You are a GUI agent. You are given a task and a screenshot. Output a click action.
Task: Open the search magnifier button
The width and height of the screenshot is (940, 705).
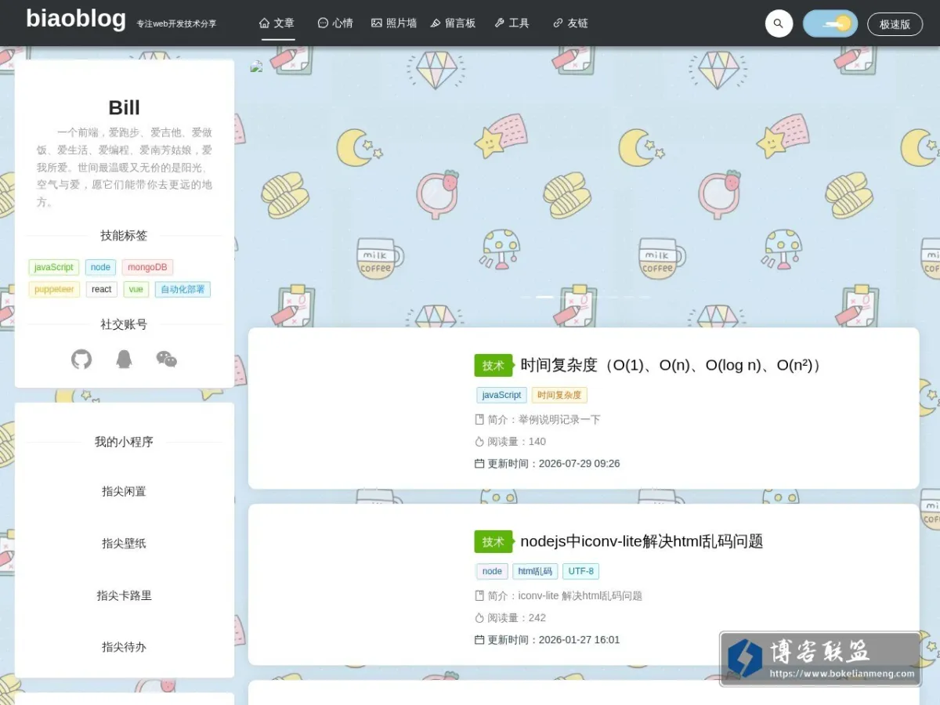(779, 23)
